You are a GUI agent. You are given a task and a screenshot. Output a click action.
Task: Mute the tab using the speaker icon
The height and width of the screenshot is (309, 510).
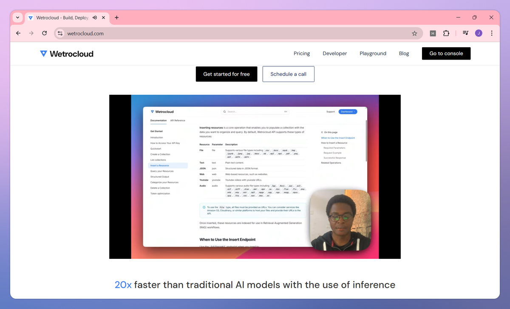(95, 17)
